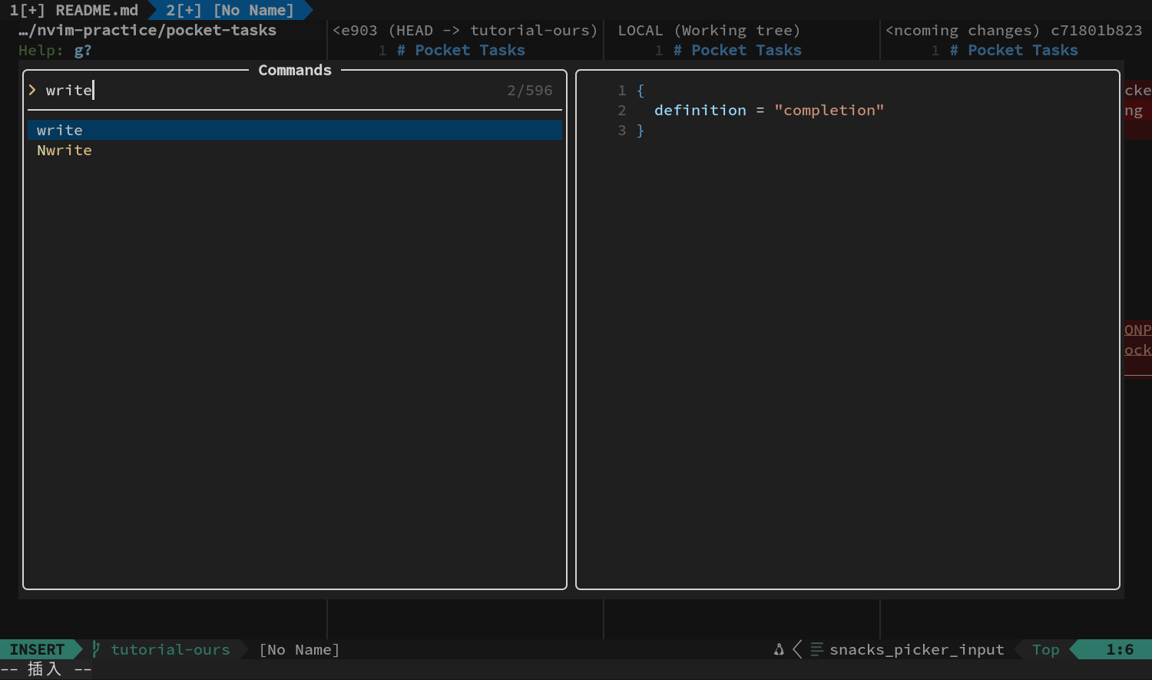Click the 'Top' scroll position indicator
1152x680 pixels.
[1046, 649]
